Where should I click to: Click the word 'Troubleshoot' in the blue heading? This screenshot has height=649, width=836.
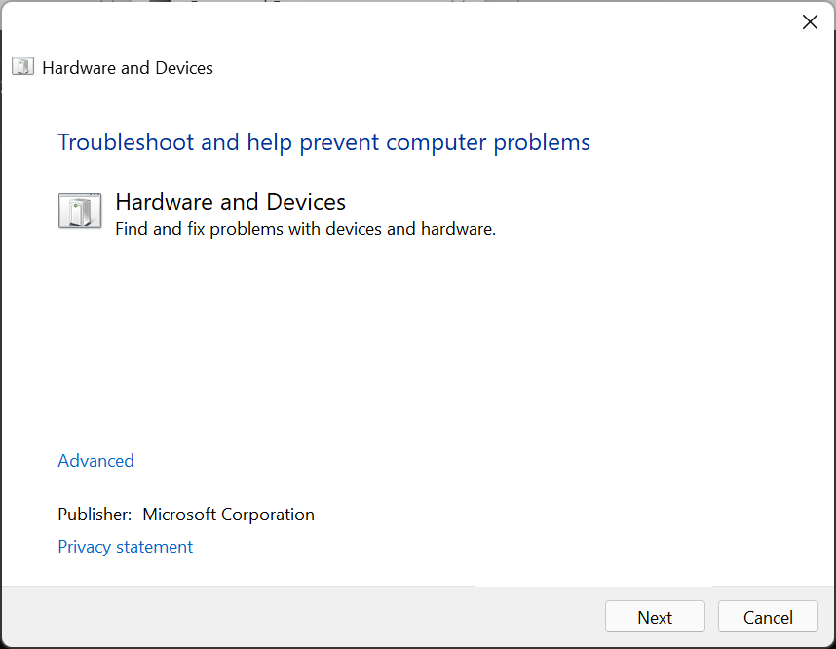126,142
